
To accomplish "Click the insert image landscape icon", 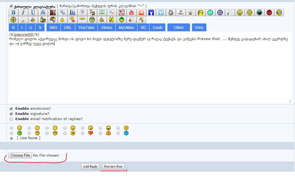I will [102, 13].
